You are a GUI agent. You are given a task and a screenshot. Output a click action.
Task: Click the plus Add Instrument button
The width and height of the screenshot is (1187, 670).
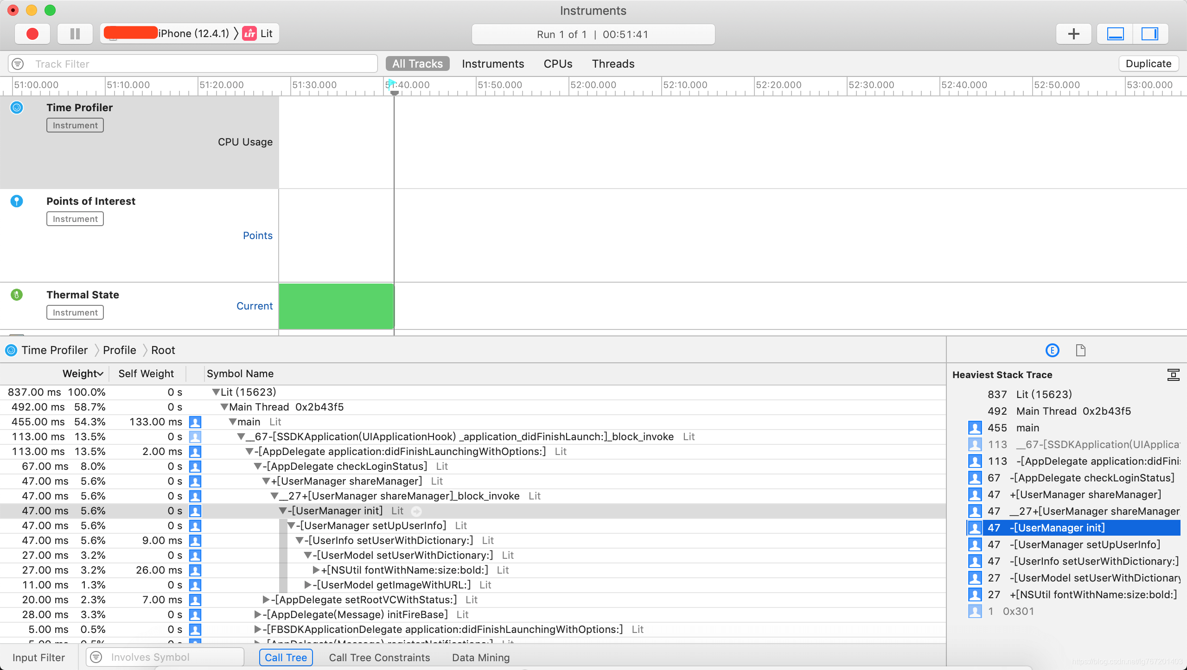1074,34
